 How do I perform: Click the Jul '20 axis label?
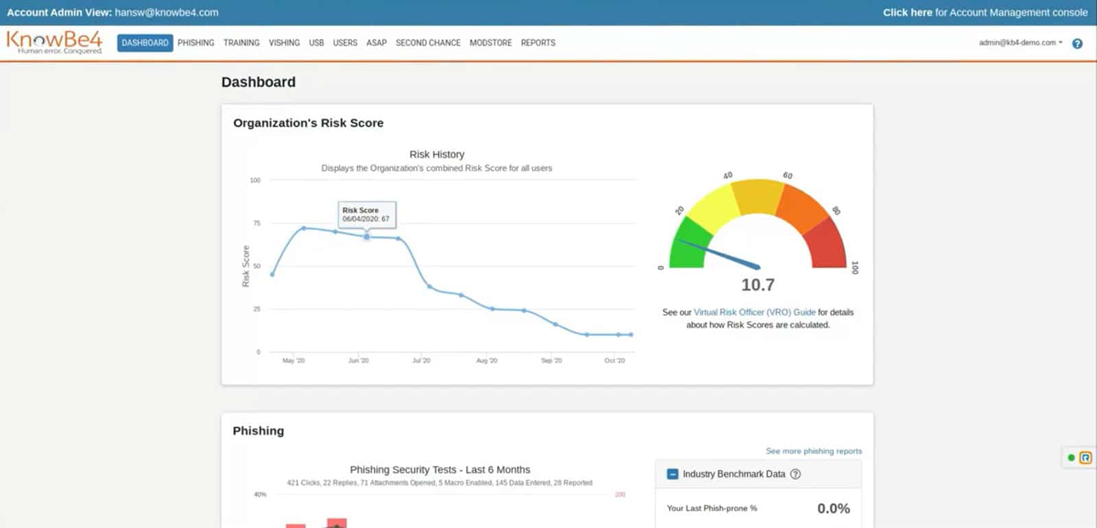click(x=421, y=360)
